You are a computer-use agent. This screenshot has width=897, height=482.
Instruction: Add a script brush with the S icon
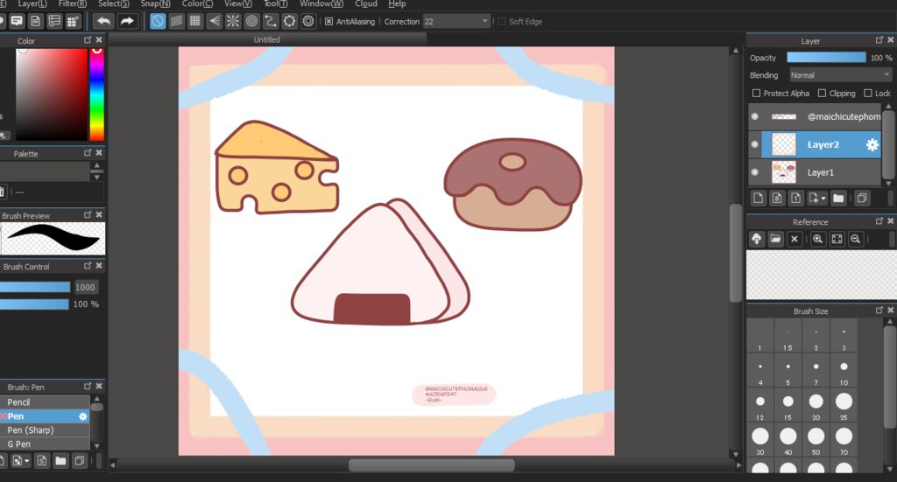click(x=42, y=460)
